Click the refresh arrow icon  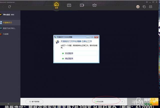coord(9,7)
